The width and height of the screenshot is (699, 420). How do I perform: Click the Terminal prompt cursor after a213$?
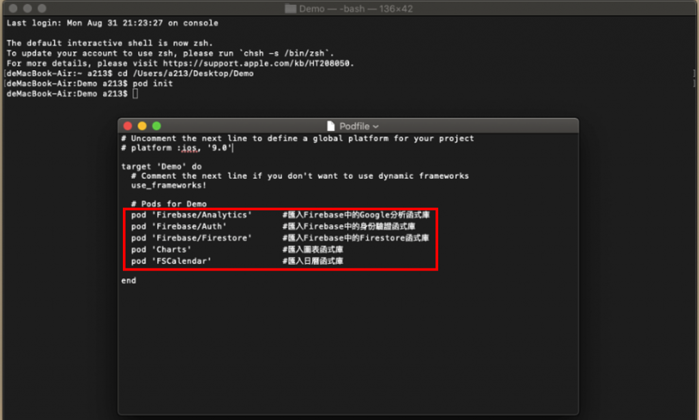(x=135, y=94)
